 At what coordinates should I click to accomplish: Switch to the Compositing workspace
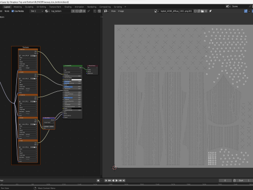105,7
